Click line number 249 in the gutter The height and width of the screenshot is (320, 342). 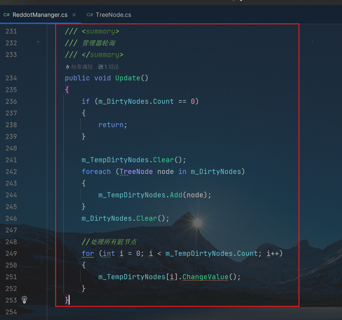click(x=11, y=253)
